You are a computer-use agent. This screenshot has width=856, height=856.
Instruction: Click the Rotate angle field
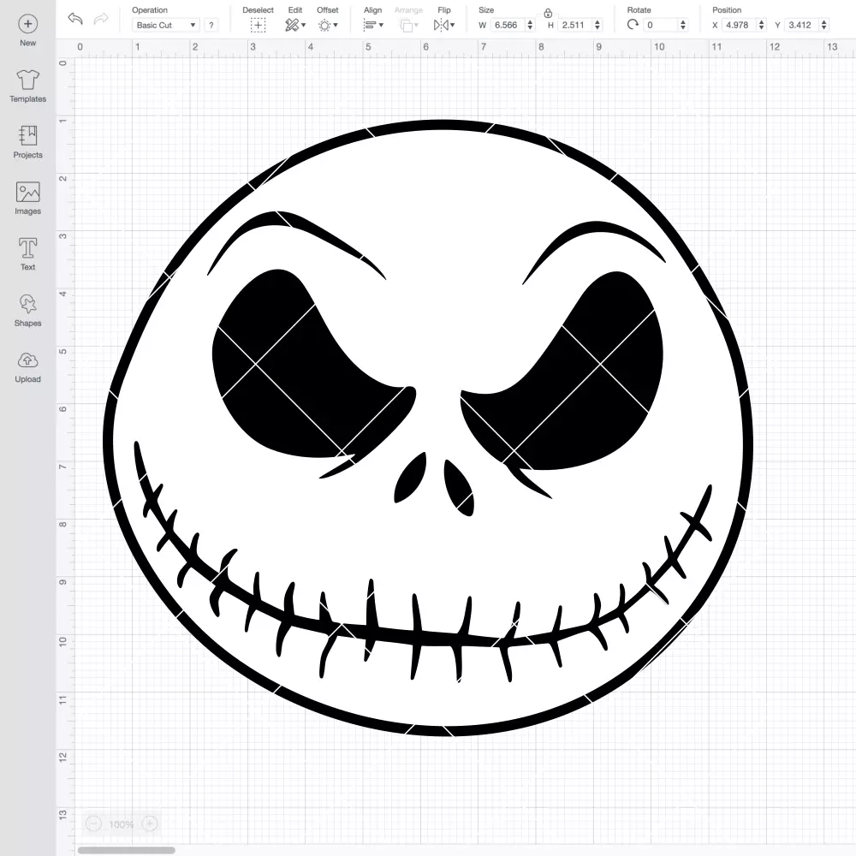click(x=661, y=25)
